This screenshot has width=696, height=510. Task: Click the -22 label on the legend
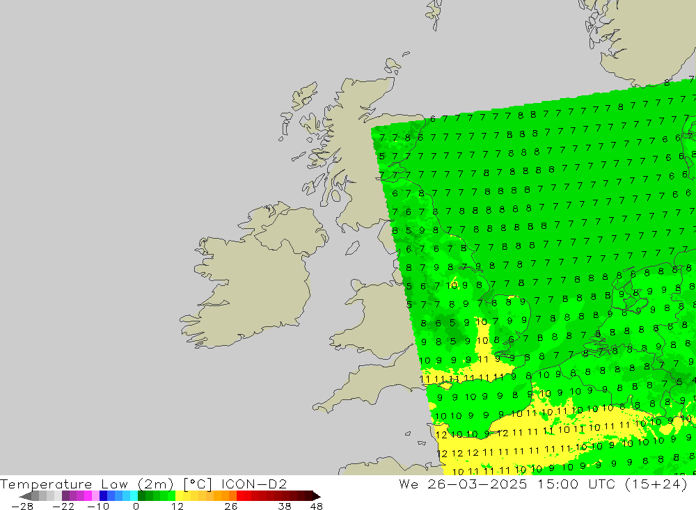pyautogui.click(x=63, y=507)
